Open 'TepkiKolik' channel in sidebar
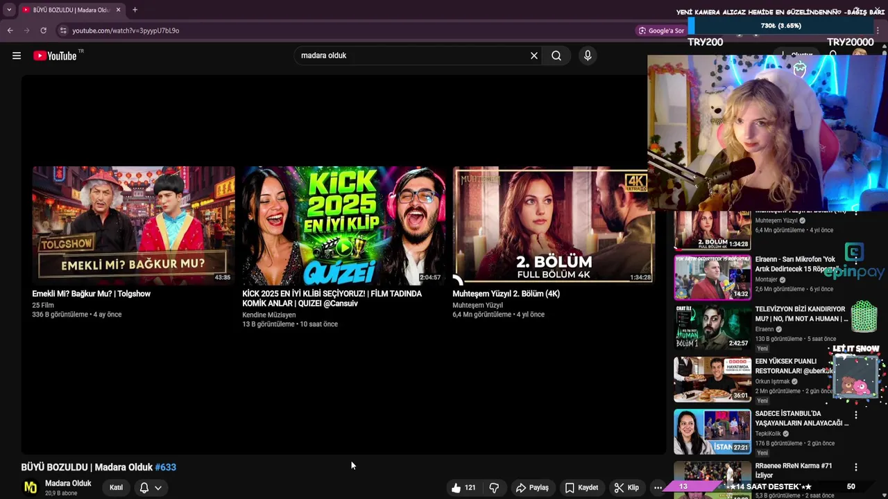This screenshot has height=499, width=888. (768, 434)
